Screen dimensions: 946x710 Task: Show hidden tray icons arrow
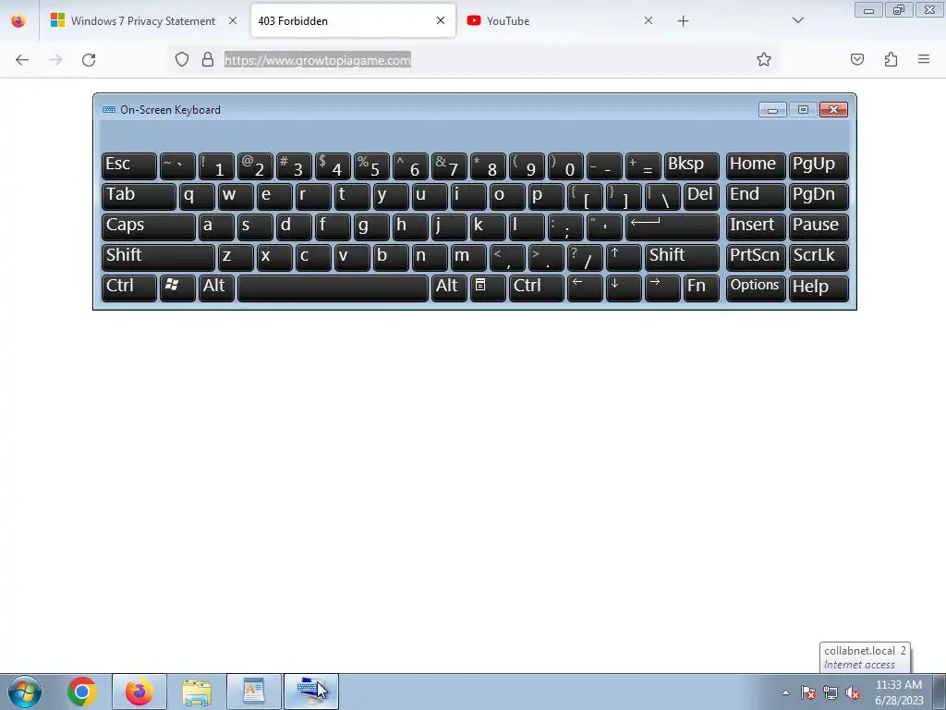point(785,692)
